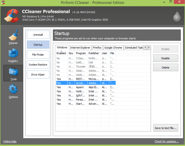185x146 pixels.
Task: Select the HotK... Intel row
Action: coord(86,91)
